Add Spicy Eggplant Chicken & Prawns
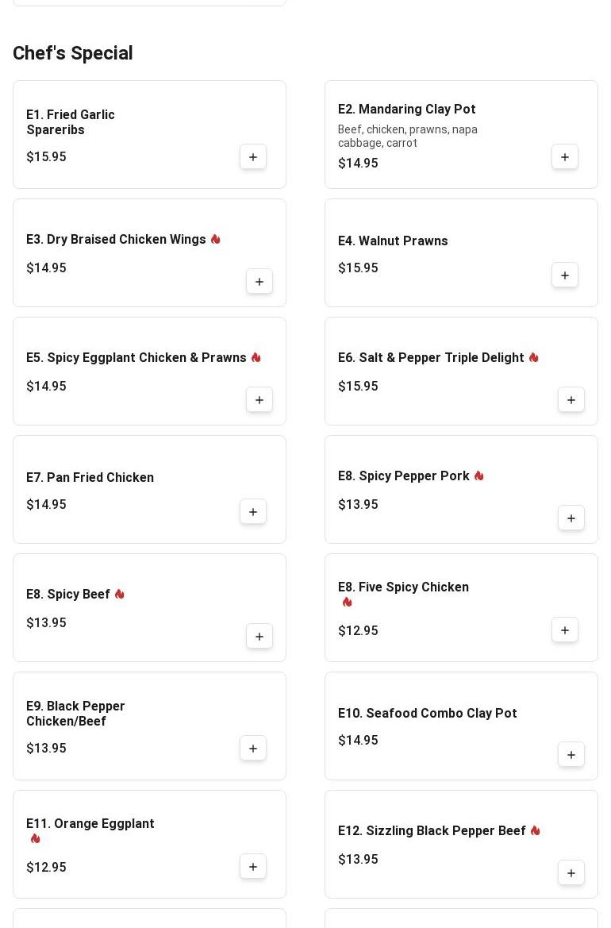This screenshot has width=611, height=928. [x=259, y=400]
